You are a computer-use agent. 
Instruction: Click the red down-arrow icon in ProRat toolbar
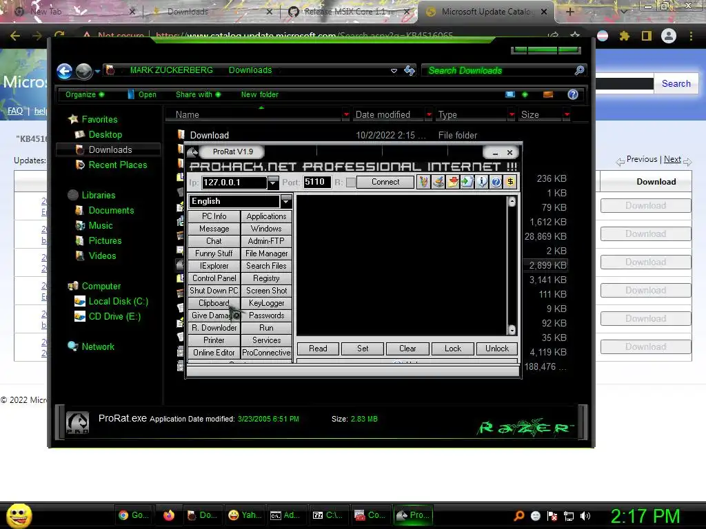coord(452,182)
